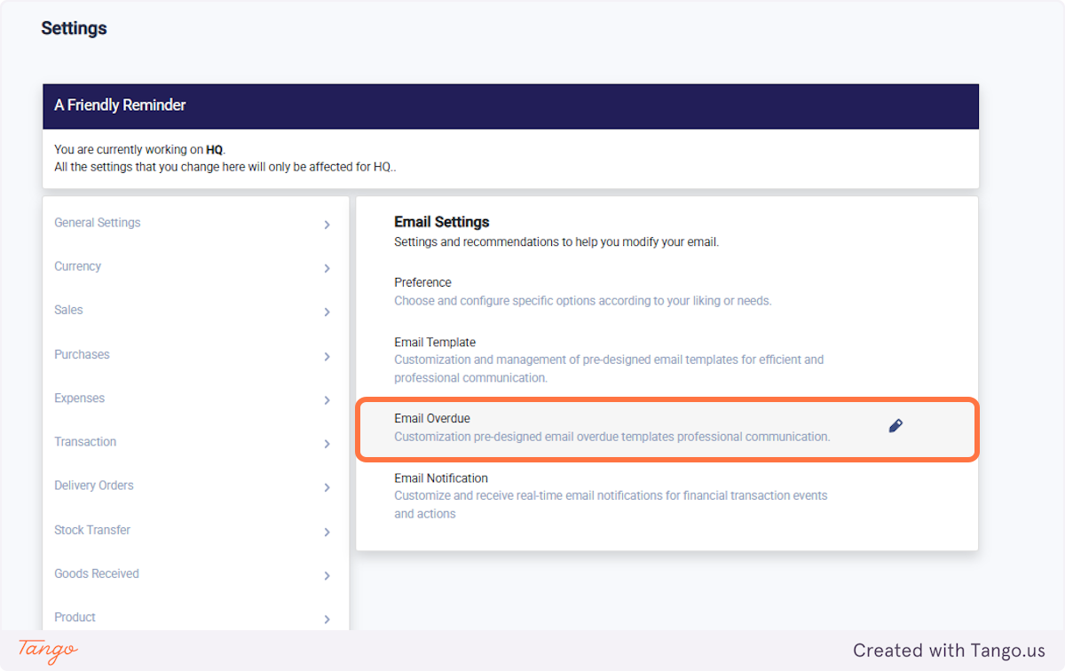This screenshot has width=1065, height=671.
Task: Select Delivery Orders settings
Action: tap(94, 485)
